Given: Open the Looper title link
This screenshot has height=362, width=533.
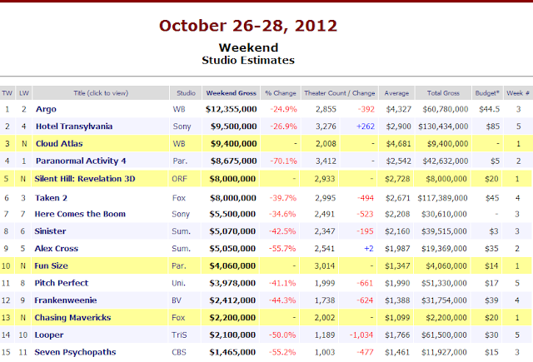Looking at the screenshot, I should [x=49, y=335].
